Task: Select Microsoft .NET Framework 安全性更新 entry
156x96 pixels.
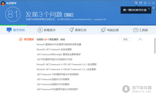Action: pyautogui.click(x=54, y=50)
